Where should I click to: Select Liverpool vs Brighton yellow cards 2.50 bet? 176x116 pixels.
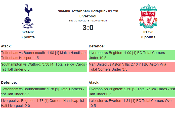(x=131, y=92)
